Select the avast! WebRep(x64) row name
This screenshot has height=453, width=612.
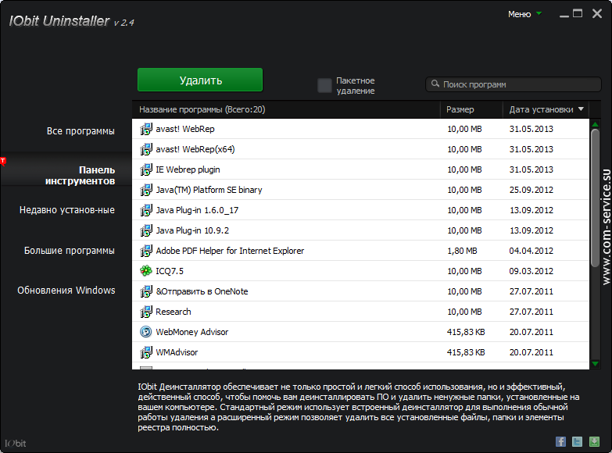point(195,149)
